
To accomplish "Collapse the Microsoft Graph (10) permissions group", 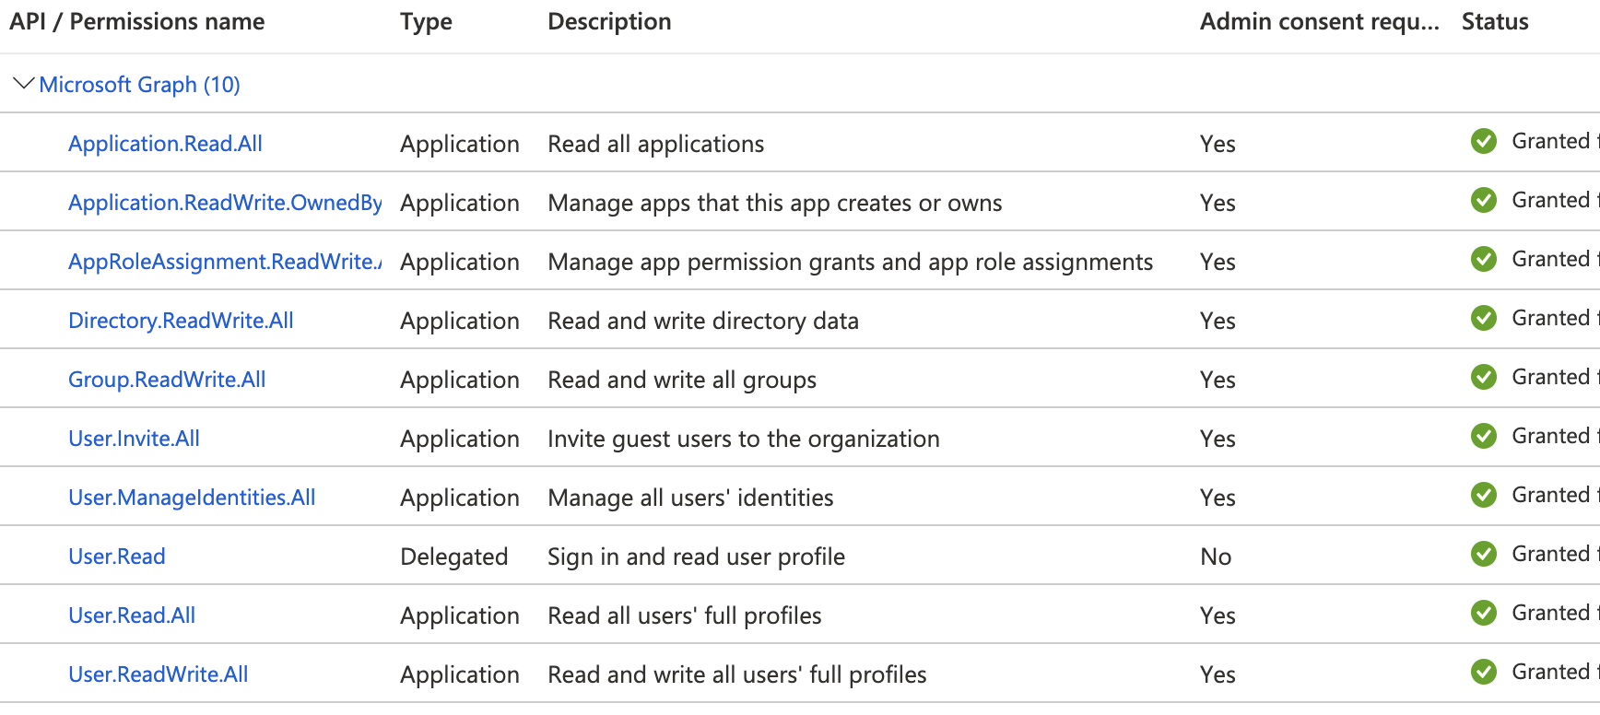I will pos(22,83).
